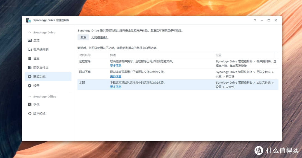This screenshot has height=158, width=302.
Task: Select the 水印 feature name cell
Action: pyautogui.click(x=82, y=82)
